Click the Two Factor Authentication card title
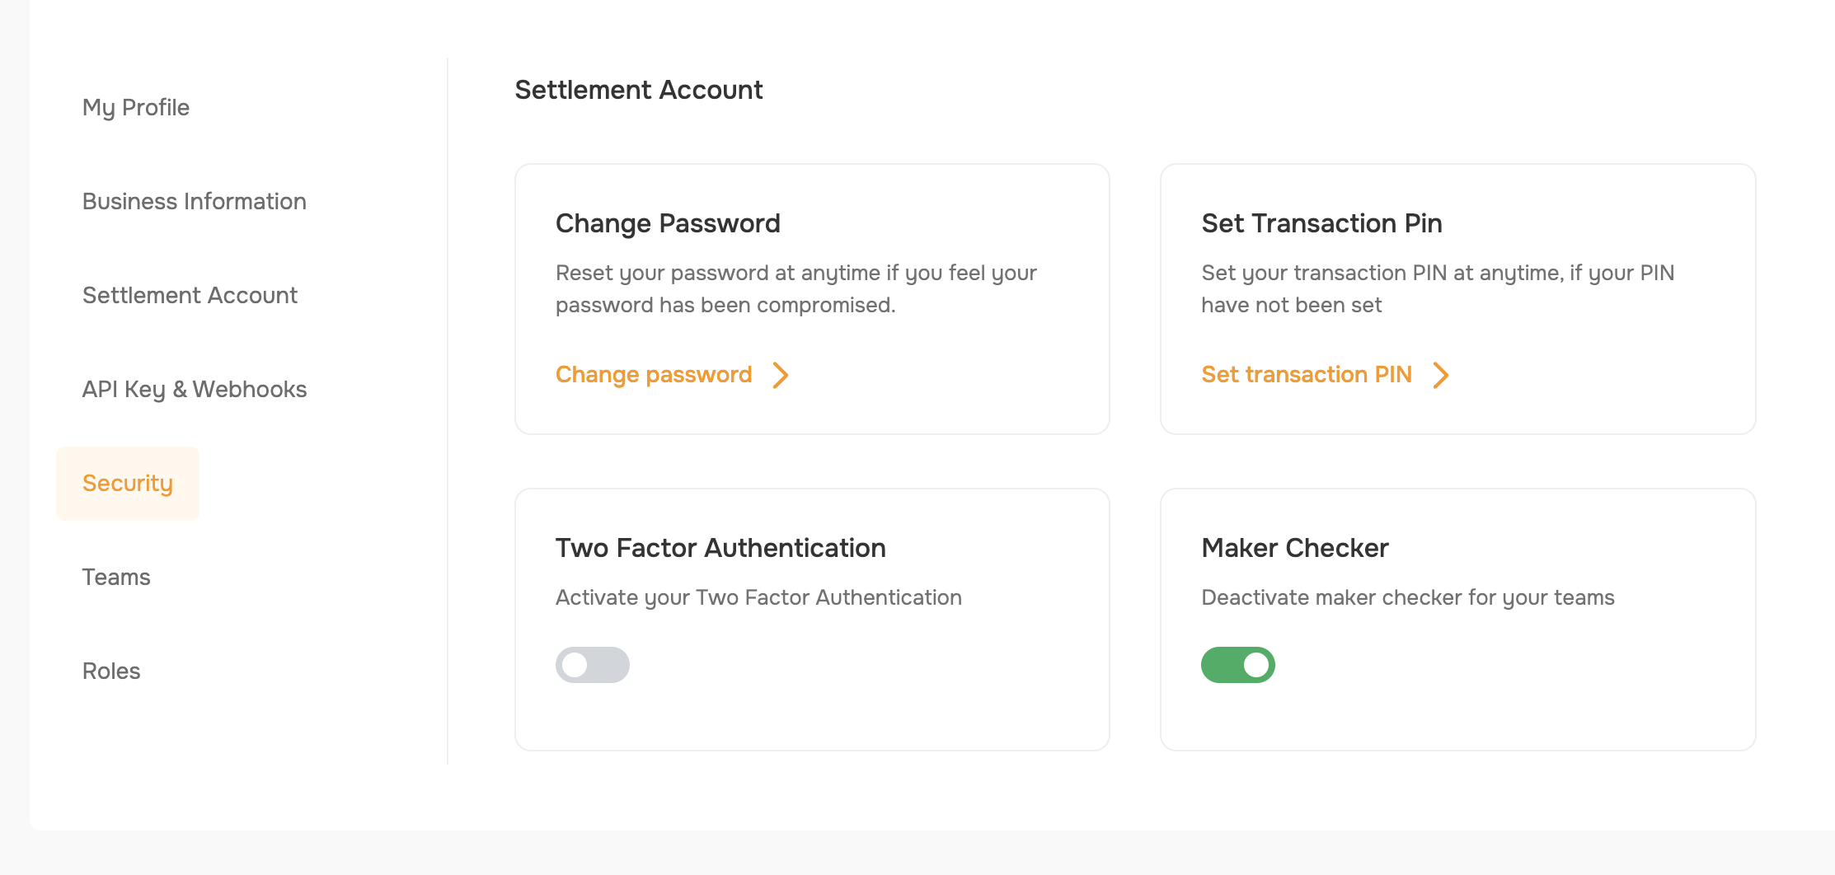This screenshot has width=1835, height=875. [x=720, y=548]
